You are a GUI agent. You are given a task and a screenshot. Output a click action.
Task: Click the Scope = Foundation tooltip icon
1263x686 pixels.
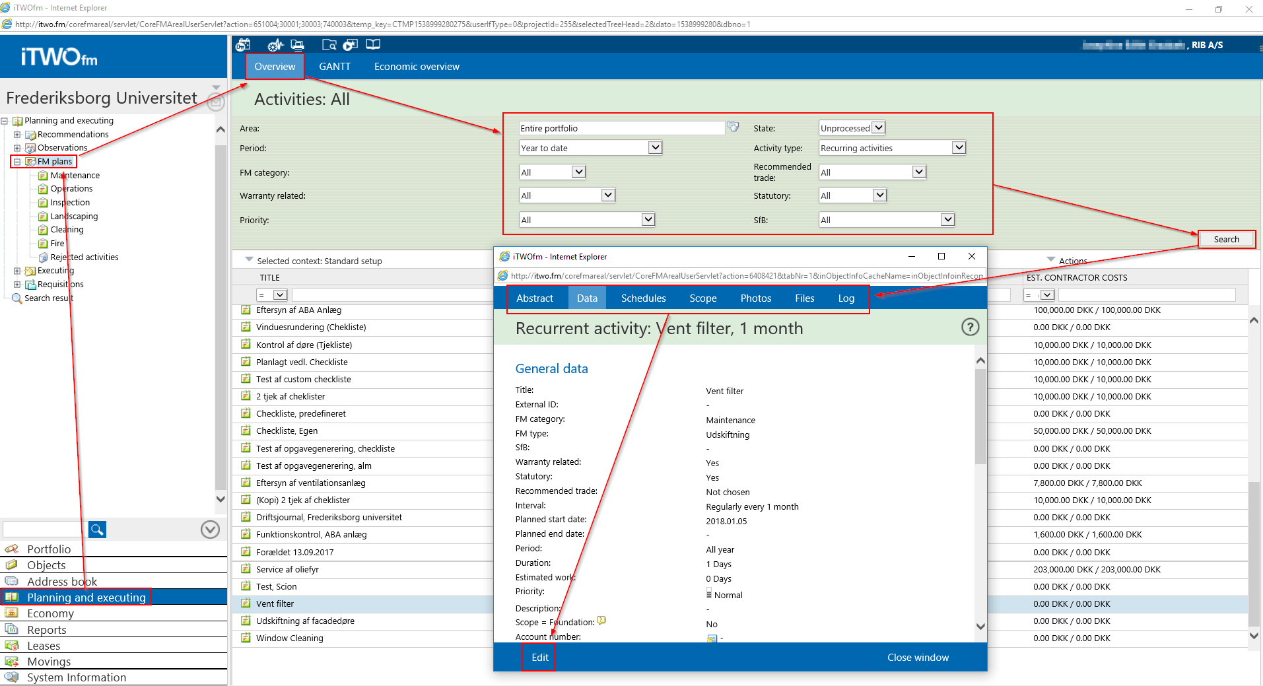coord(601,621)
